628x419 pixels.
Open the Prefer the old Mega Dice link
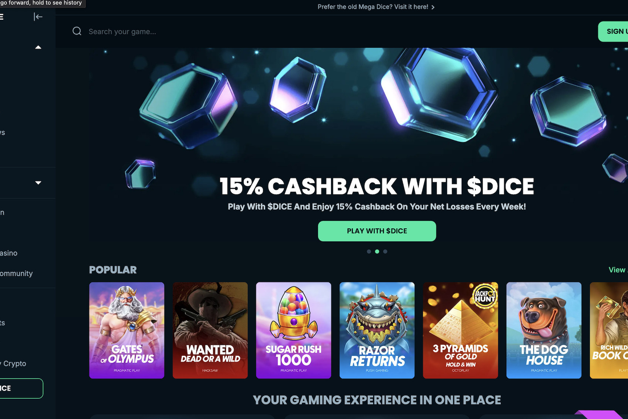point(373,7)
